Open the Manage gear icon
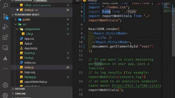Image resolution: width=175 pixels, height=98 pixels. coord(5,95)
